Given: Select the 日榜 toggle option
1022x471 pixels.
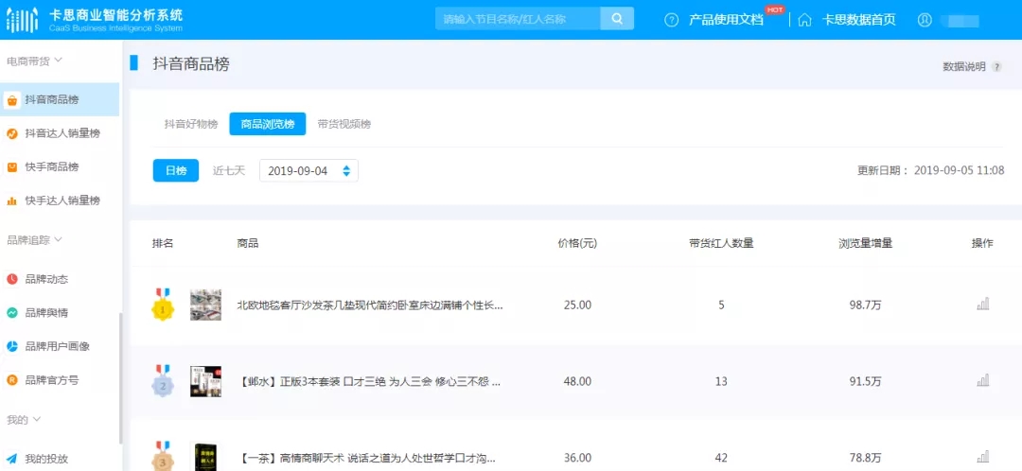Looking at the screenshot, I should [x=176, y=170].
